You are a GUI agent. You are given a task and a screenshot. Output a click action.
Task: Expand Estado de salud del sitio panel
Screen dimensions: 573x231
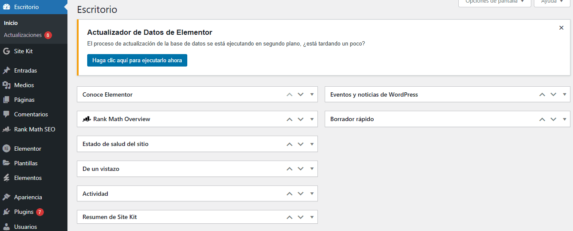[312, 144]
